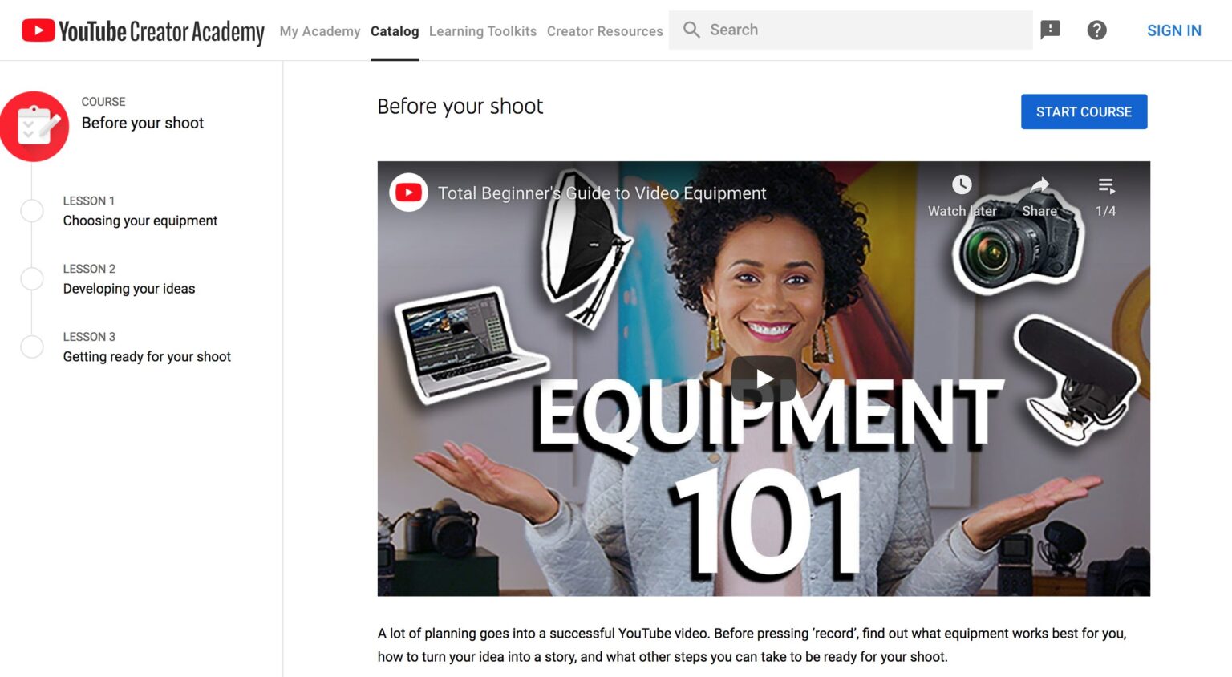
Task: Open the Learning Toolkits section
Action: click(x=482, y=31)
